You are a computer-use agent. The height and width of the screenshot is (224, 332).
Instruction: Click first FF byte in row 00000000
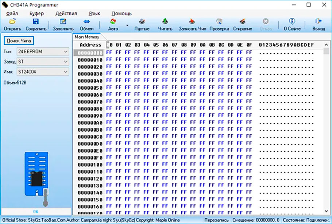pyautogui.click(x=109, y=52)
